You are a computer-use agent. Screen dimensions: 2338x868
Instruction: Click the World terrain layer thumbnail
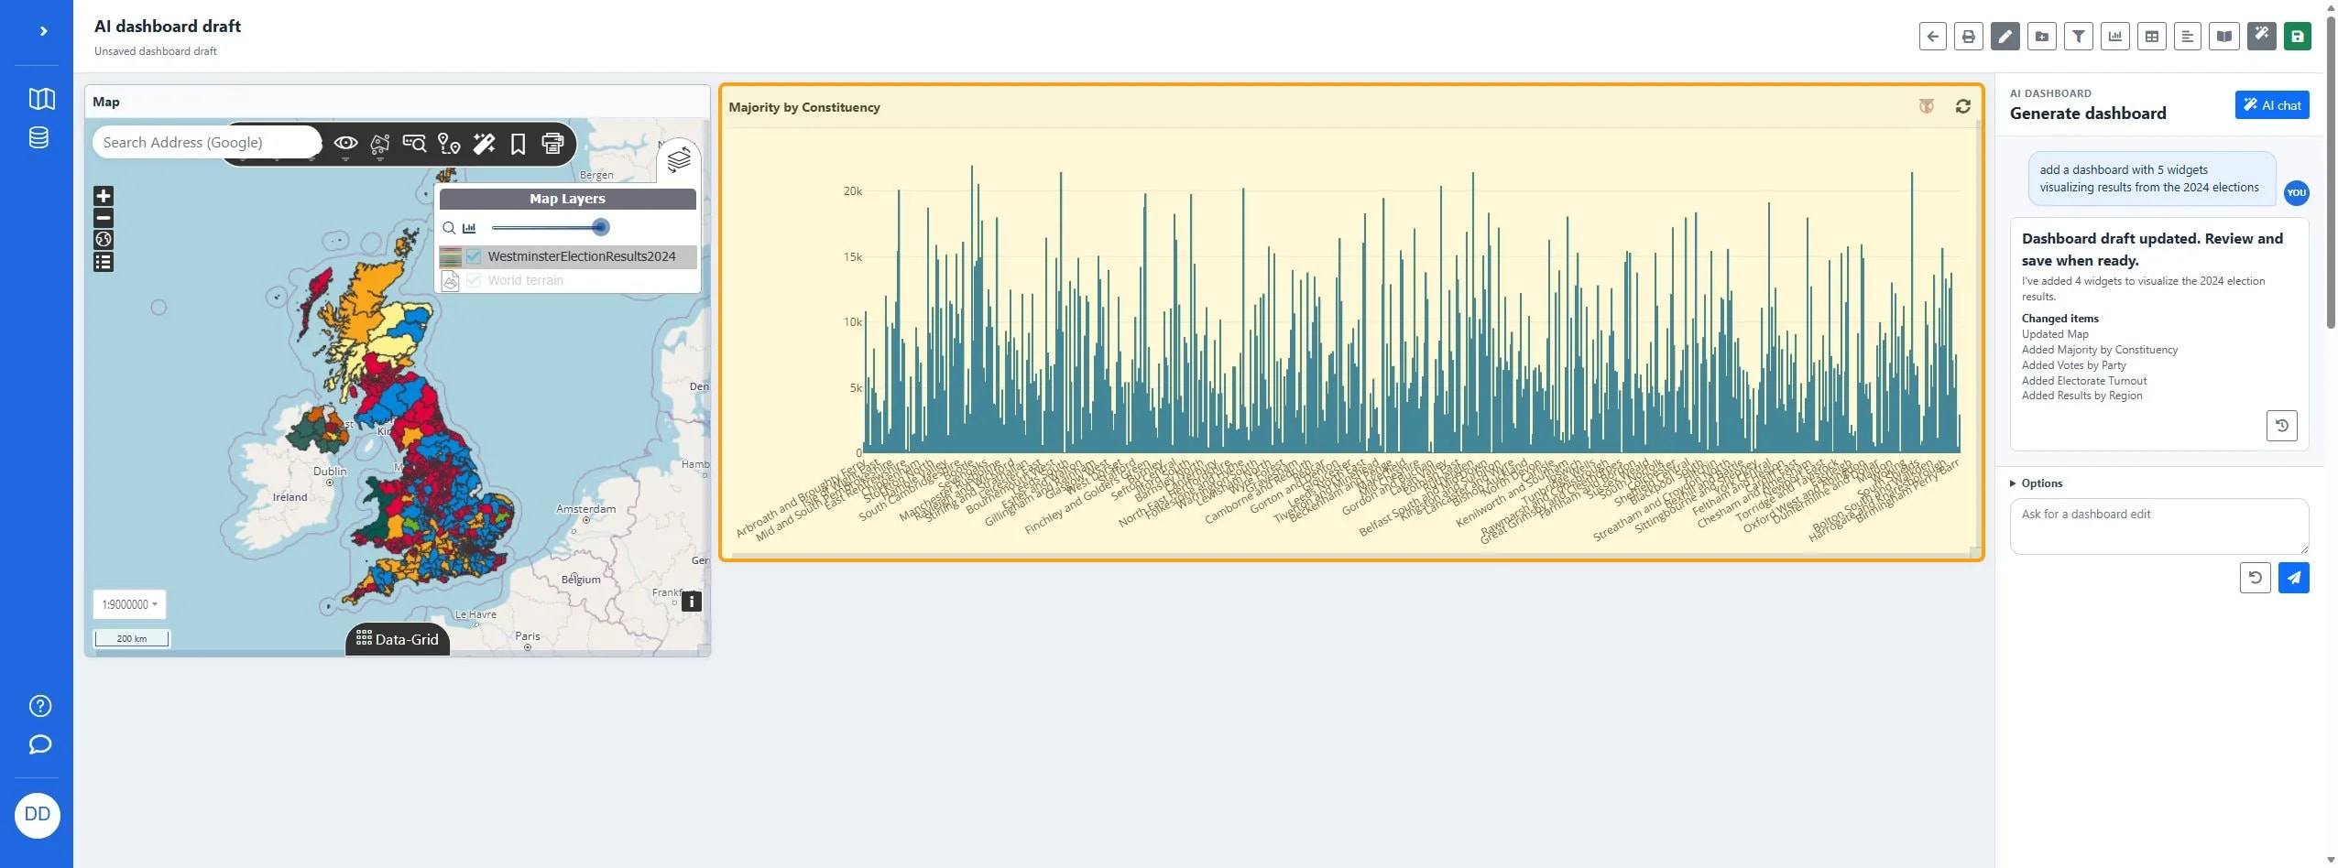[450, 281]
